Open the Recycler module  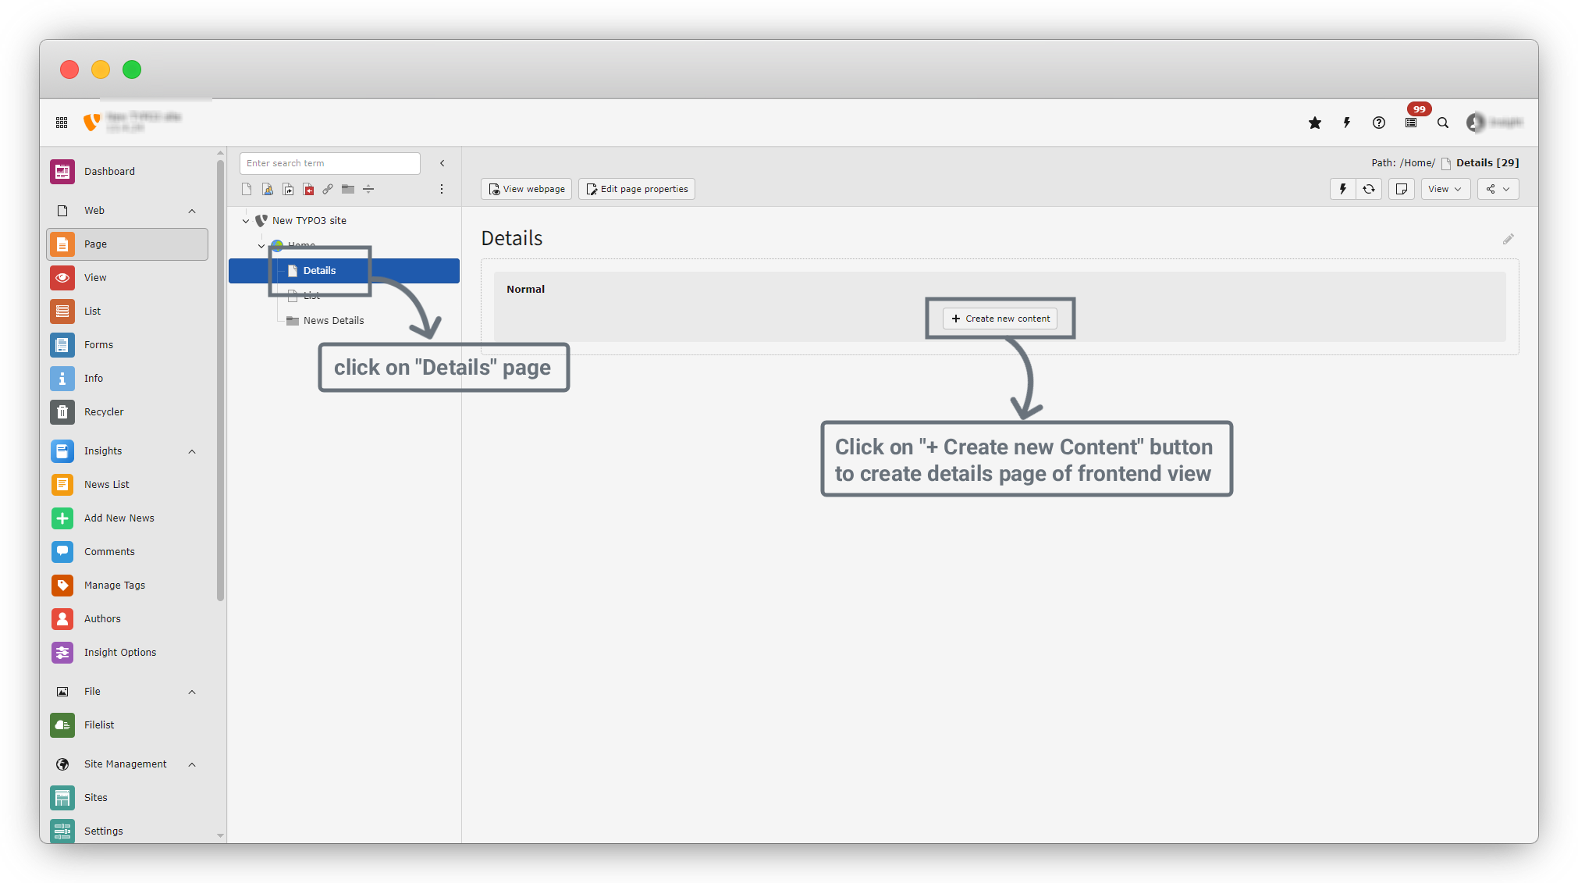pyautogui.click(x=104, y=411)
